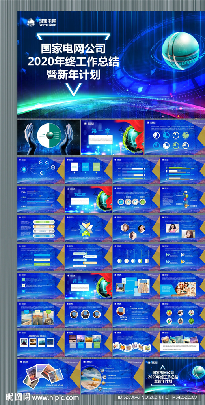Select the scattered polaroid photos slide
The image size is (205, 405).
[49, 377]
